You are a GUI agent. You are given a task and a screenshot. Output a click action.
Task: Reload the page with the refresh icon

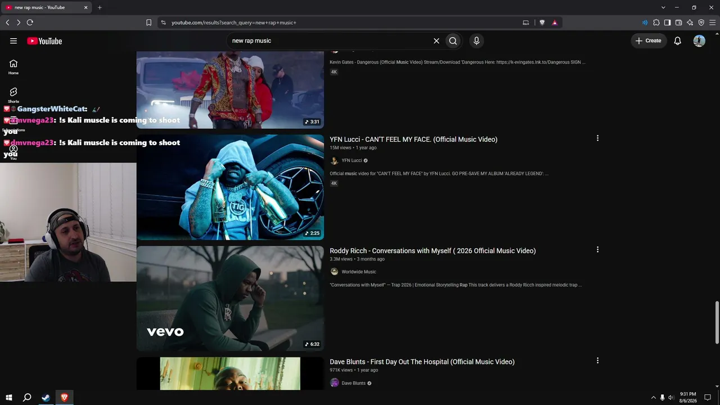click(30, 22)
